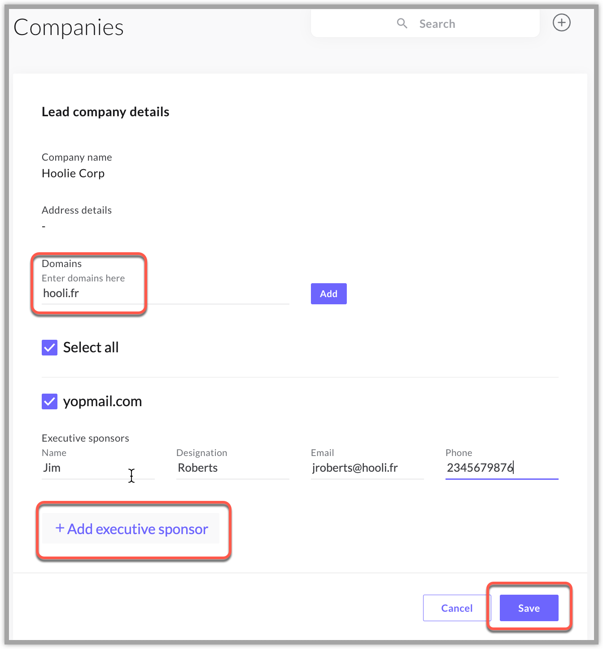Image resolution: width=603 pixels, height=649 pixels.
Task: Click the Designation field with Roberts
Action: point(232,468)
